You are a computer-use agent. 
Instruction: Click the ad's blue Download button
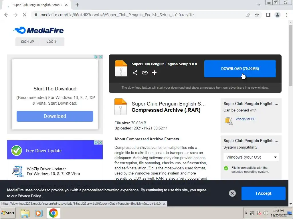55,116
